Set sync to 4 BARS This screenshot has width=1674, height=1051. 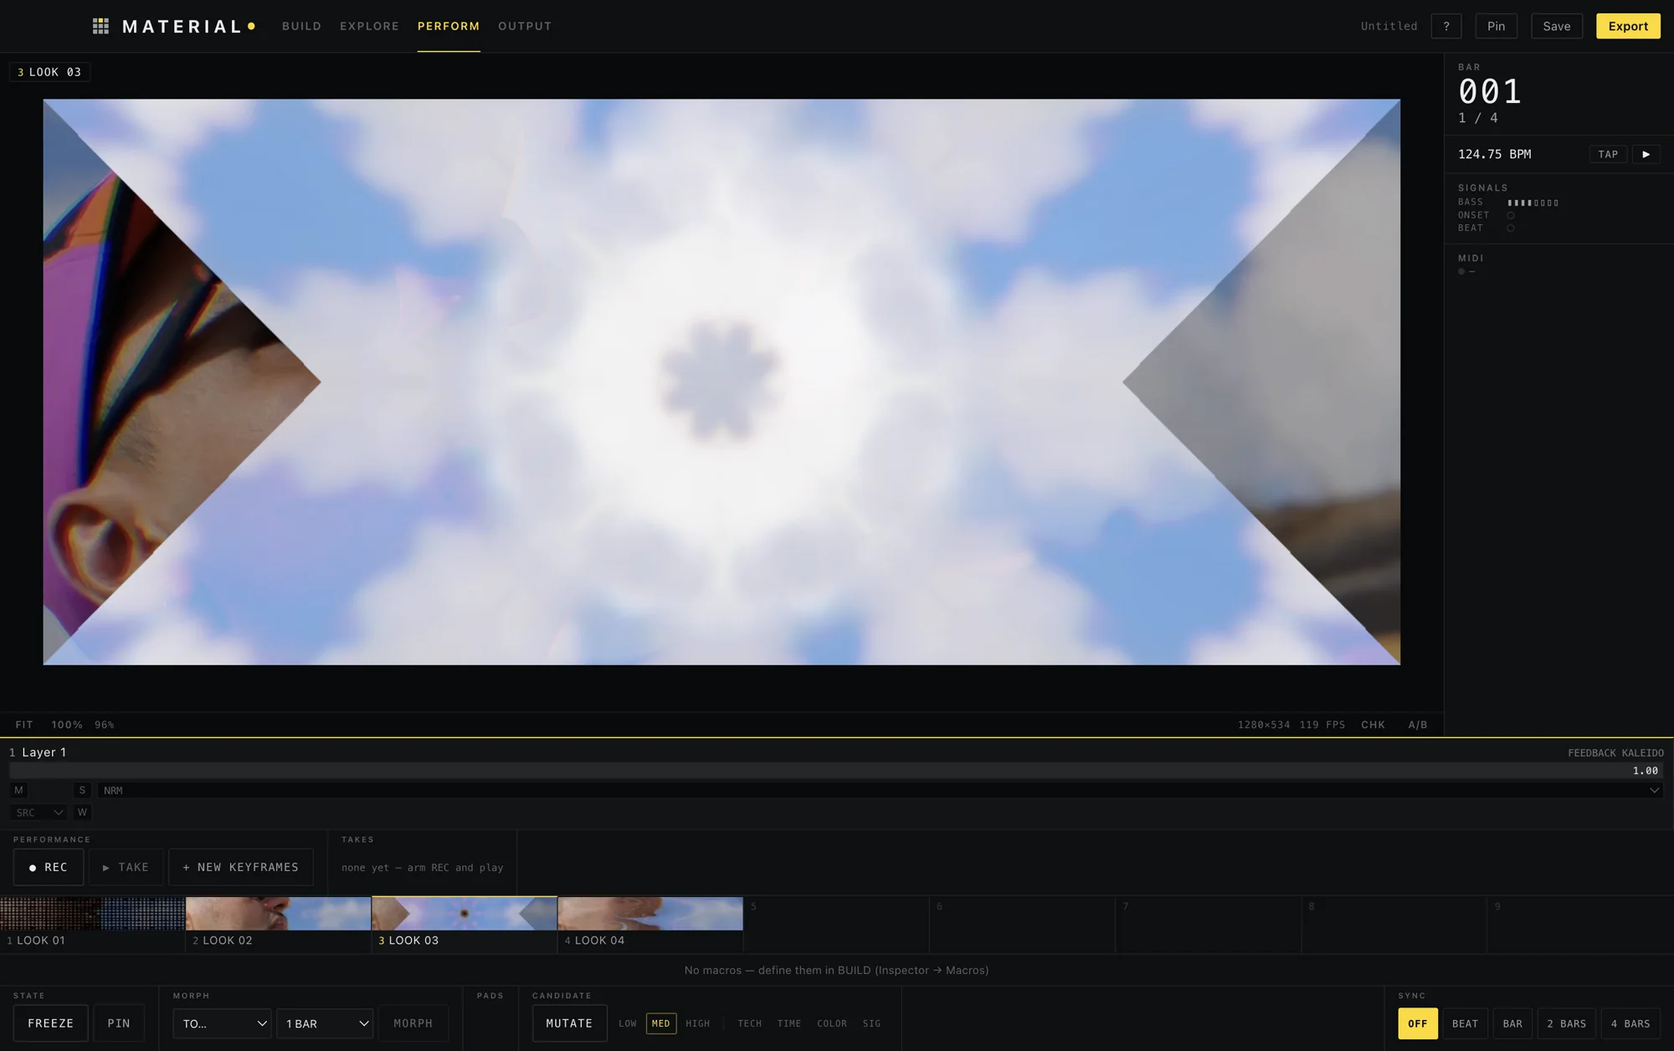pos(1630,1023)
